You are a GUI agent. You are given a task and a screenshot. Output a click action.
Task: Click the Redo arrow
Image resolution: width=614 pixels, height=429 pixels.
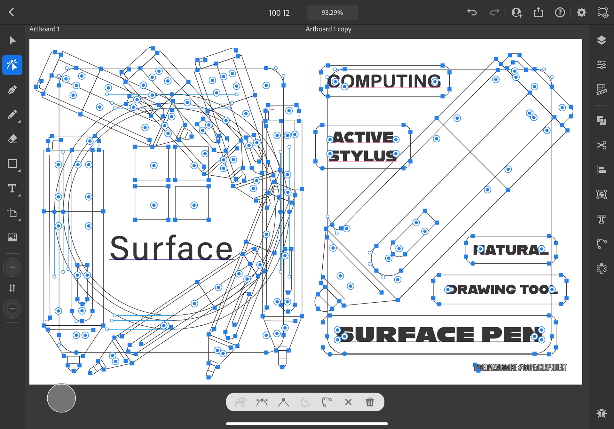click(494, 12)
